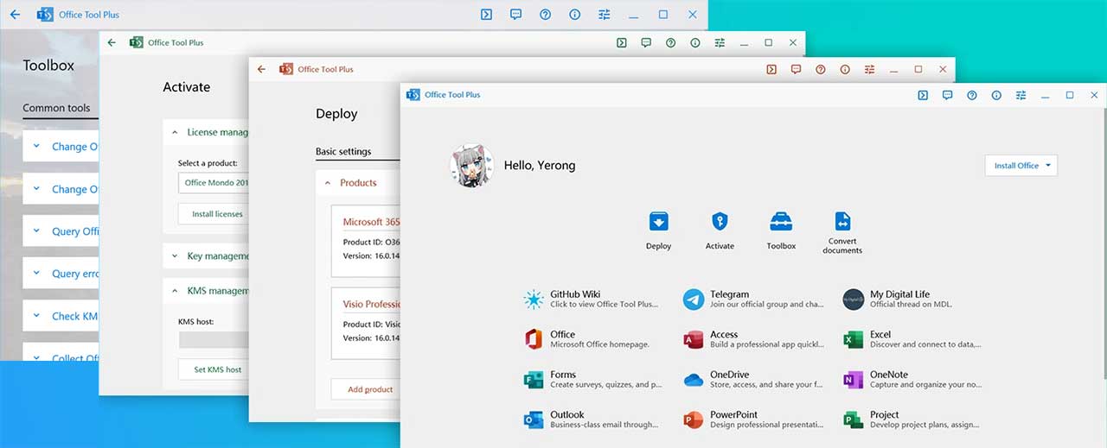The height and width of the screenshot is (448, 1107).
Task: Click the GitHub Wiki link text
Action: pyautogui.click(x=575, y=294)
